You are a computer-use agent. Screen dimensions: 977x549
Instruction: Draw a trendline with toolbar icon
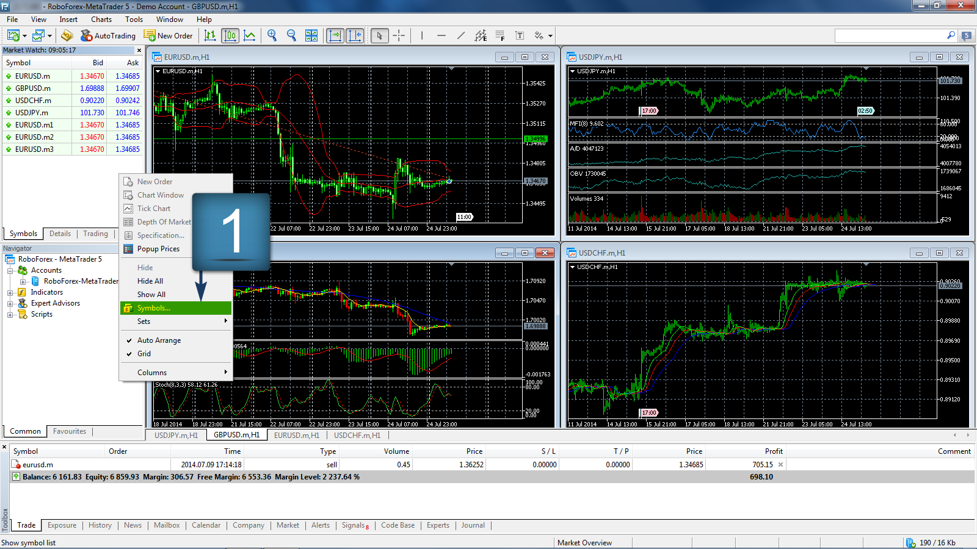click(461, 36)
